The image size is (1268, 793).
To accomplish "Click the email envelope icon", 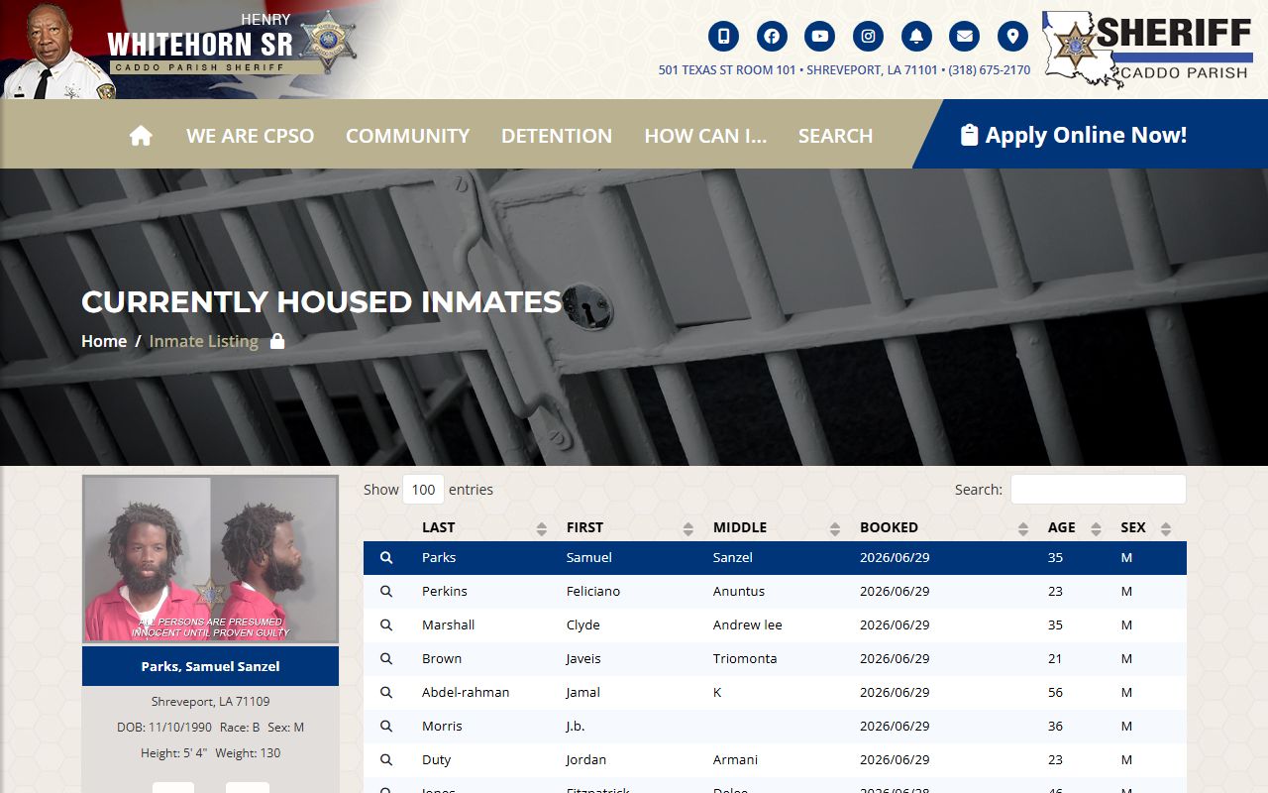I will pos(964,37).
